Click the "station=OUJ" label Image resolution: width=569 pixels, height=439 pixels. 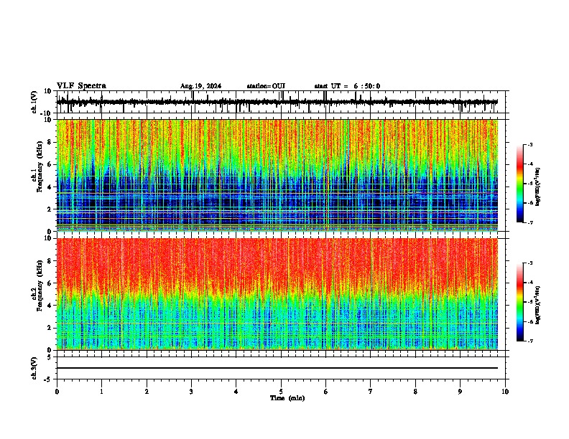(266, 86)
